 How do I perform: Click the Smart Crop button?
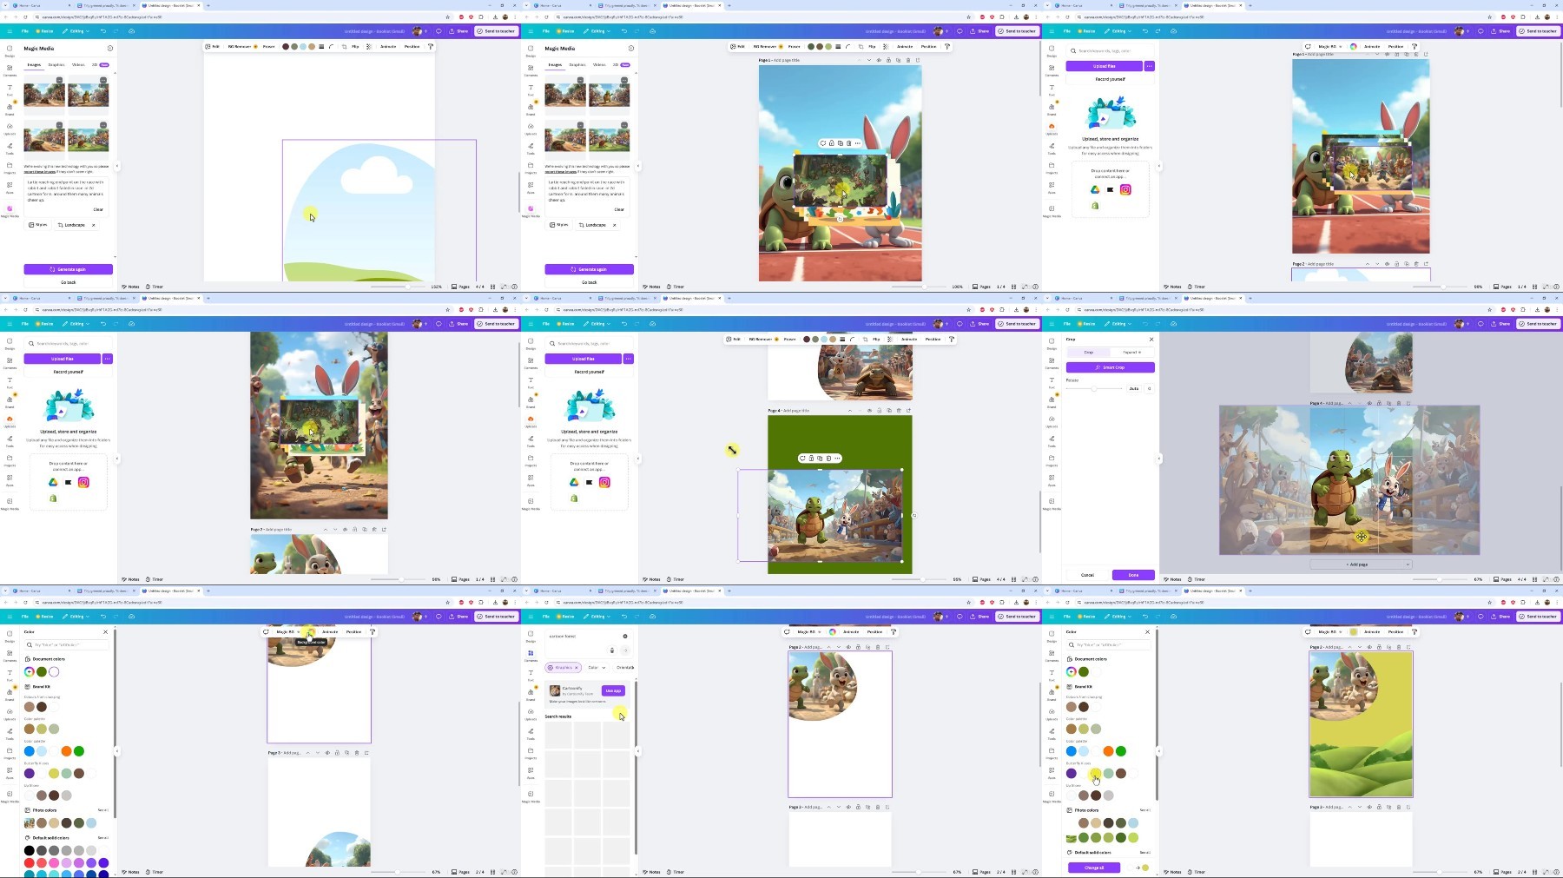[x=1111, y=367]
